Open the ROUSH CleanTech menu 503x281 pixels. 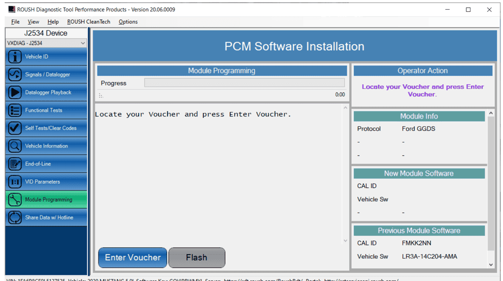coord(89,22)
